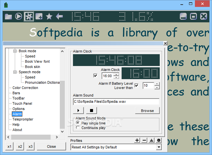
Task: Open ToolBar settings page
Action: 18,98
